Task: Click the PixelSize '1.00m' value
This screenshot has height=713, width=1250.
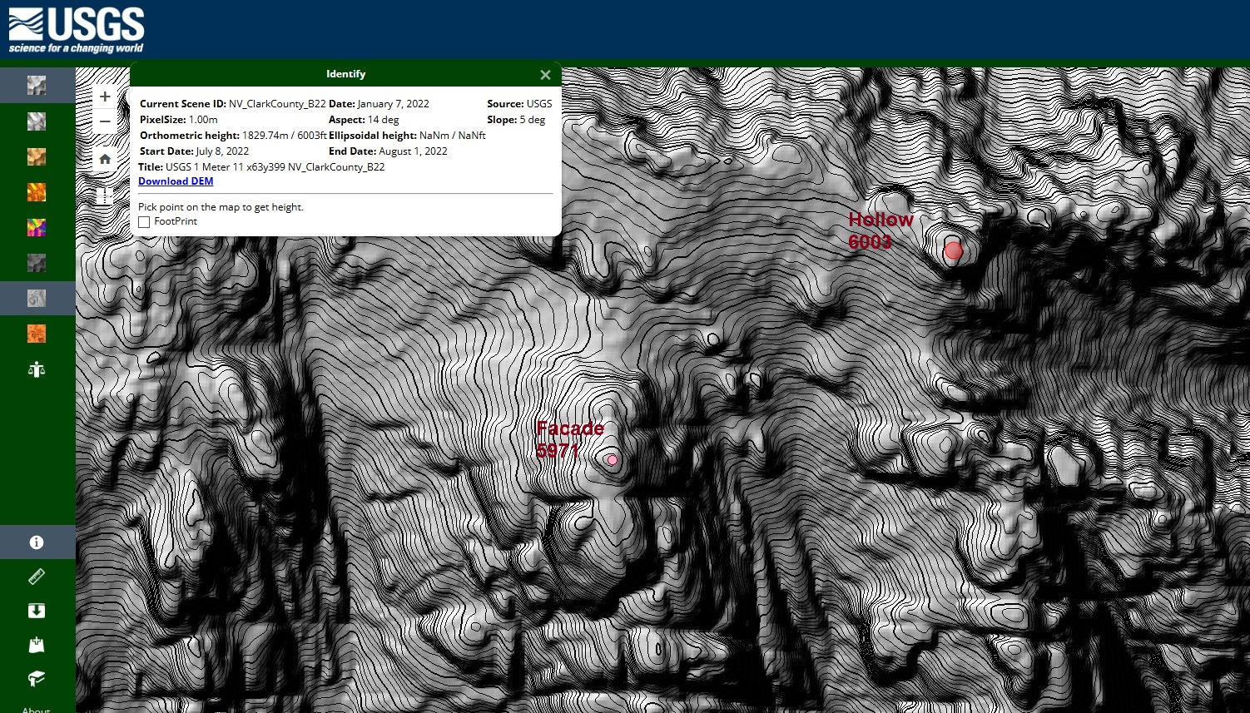Action: tap(203, 120)
